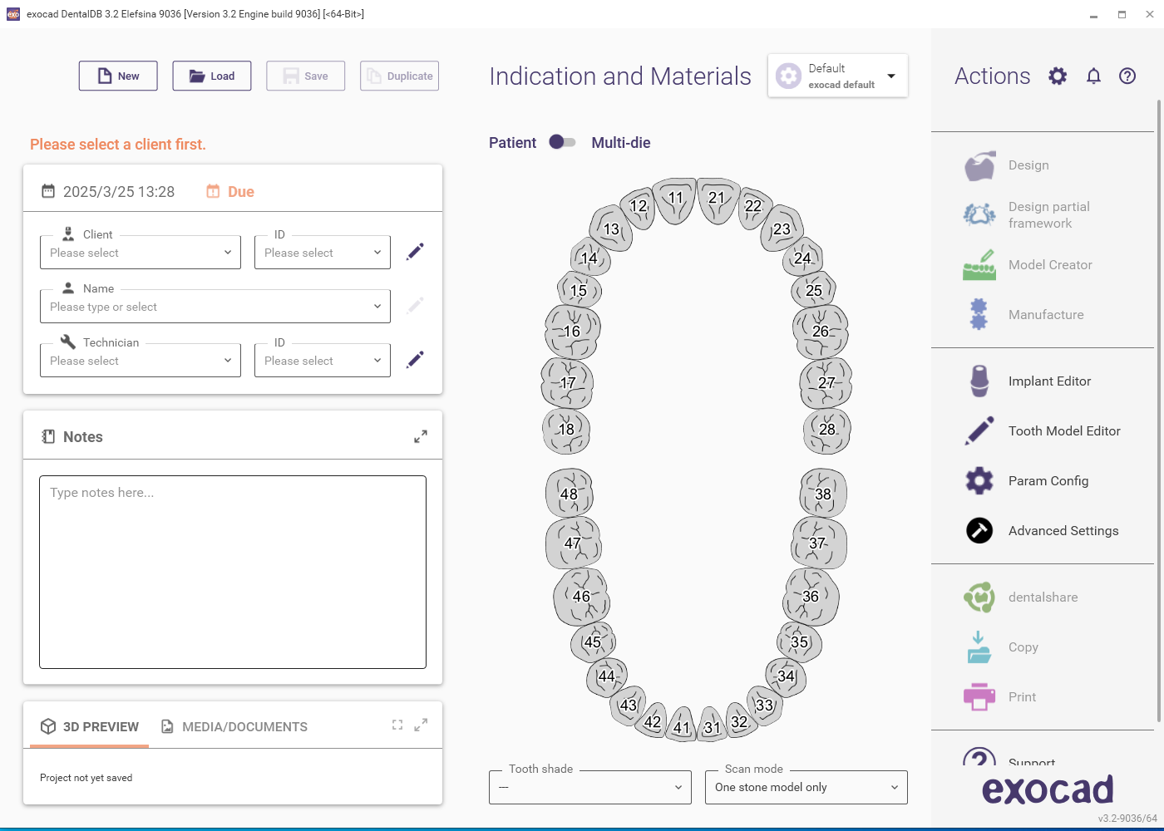Open the Implant Editor icon
Screen dimensions: 1164x831
(x=979, y=381)
